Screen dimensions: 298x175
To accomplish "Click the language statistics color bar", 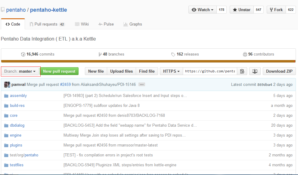I will 148,61.
